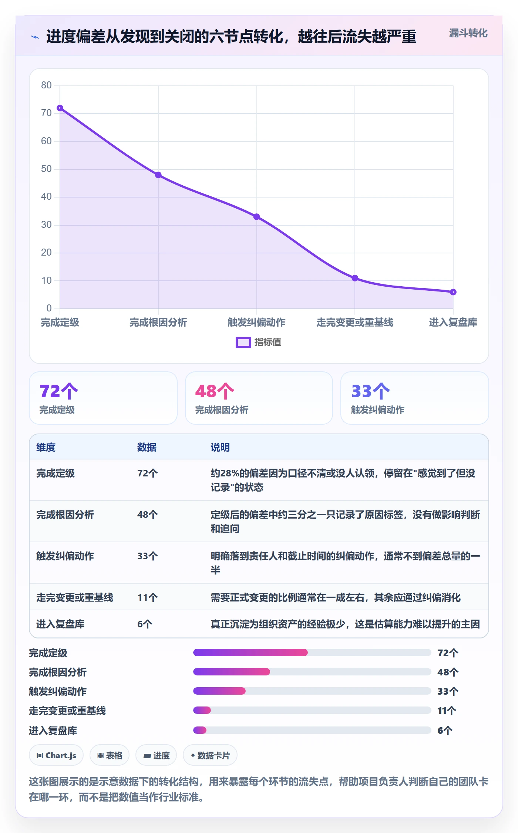This screenshot has width=518, height=833.
Task: Select the chart data point for 触发纠偏动作
Action: (x=256, y=217)
